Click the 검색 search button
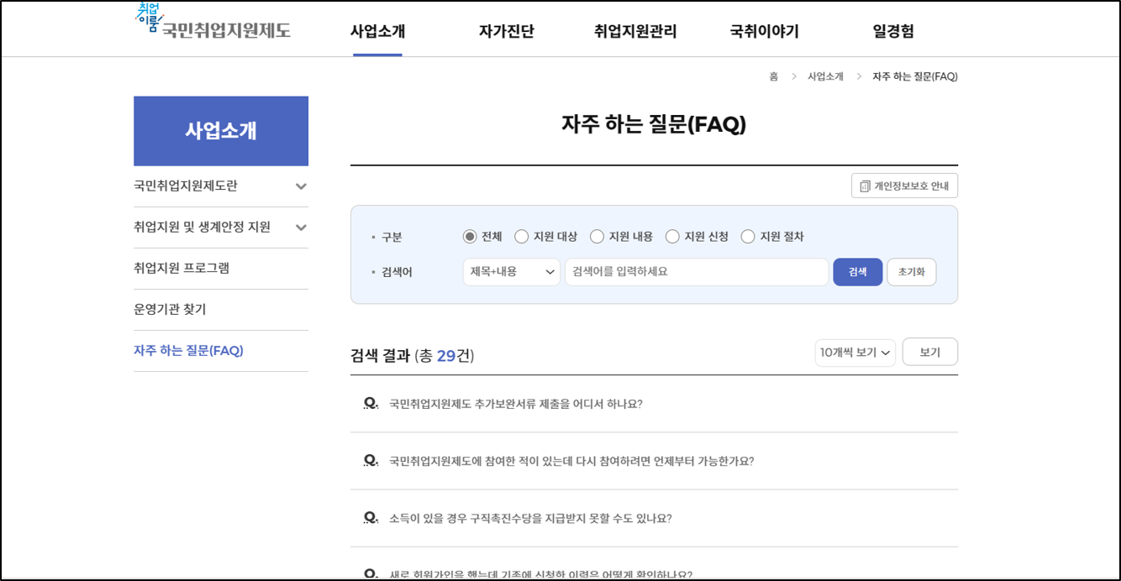The image size is (1121, 581). 856,271
